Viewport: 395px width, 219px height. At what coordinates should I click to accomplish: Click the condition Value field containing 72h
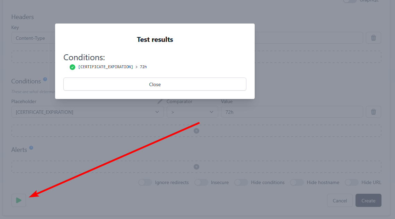[292, 112]
